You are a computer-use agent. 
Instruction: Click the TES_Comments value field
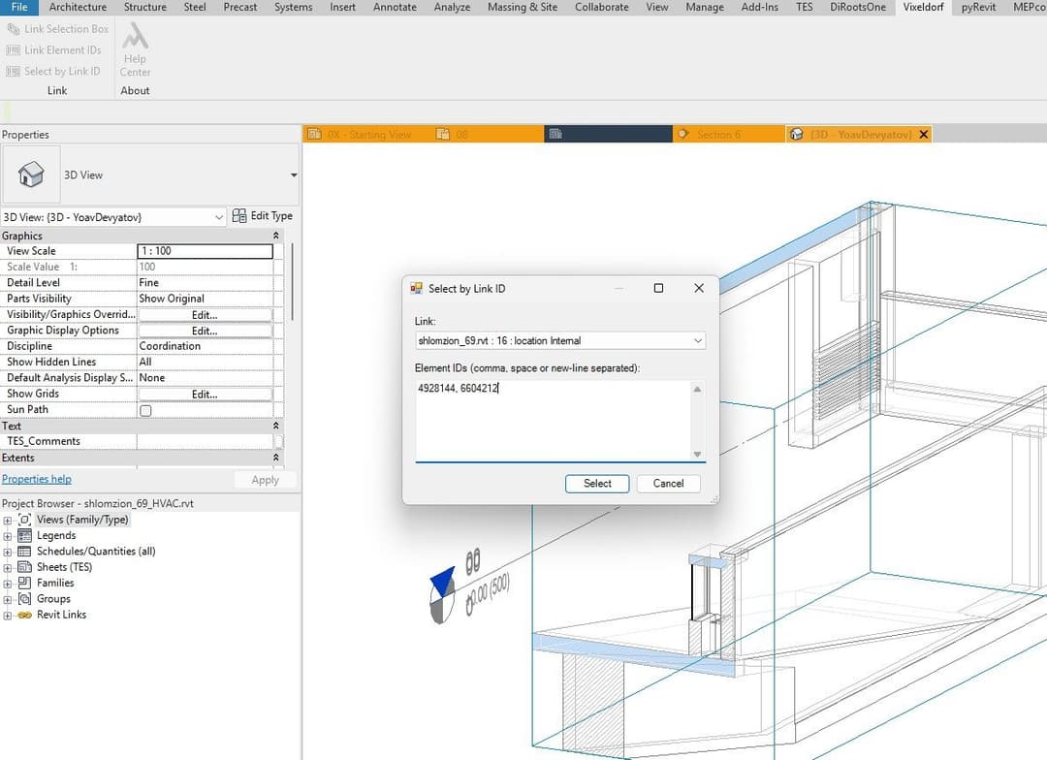205,441
